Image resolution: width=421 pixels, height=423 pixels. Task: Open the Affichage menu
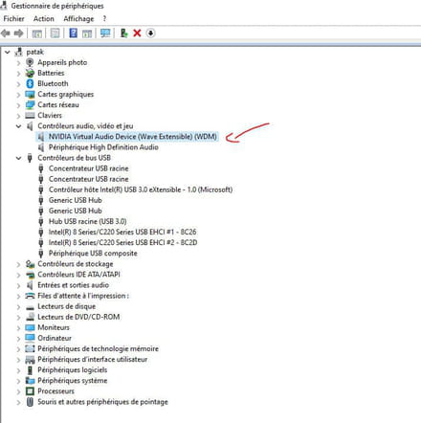[x=78, y=19]
